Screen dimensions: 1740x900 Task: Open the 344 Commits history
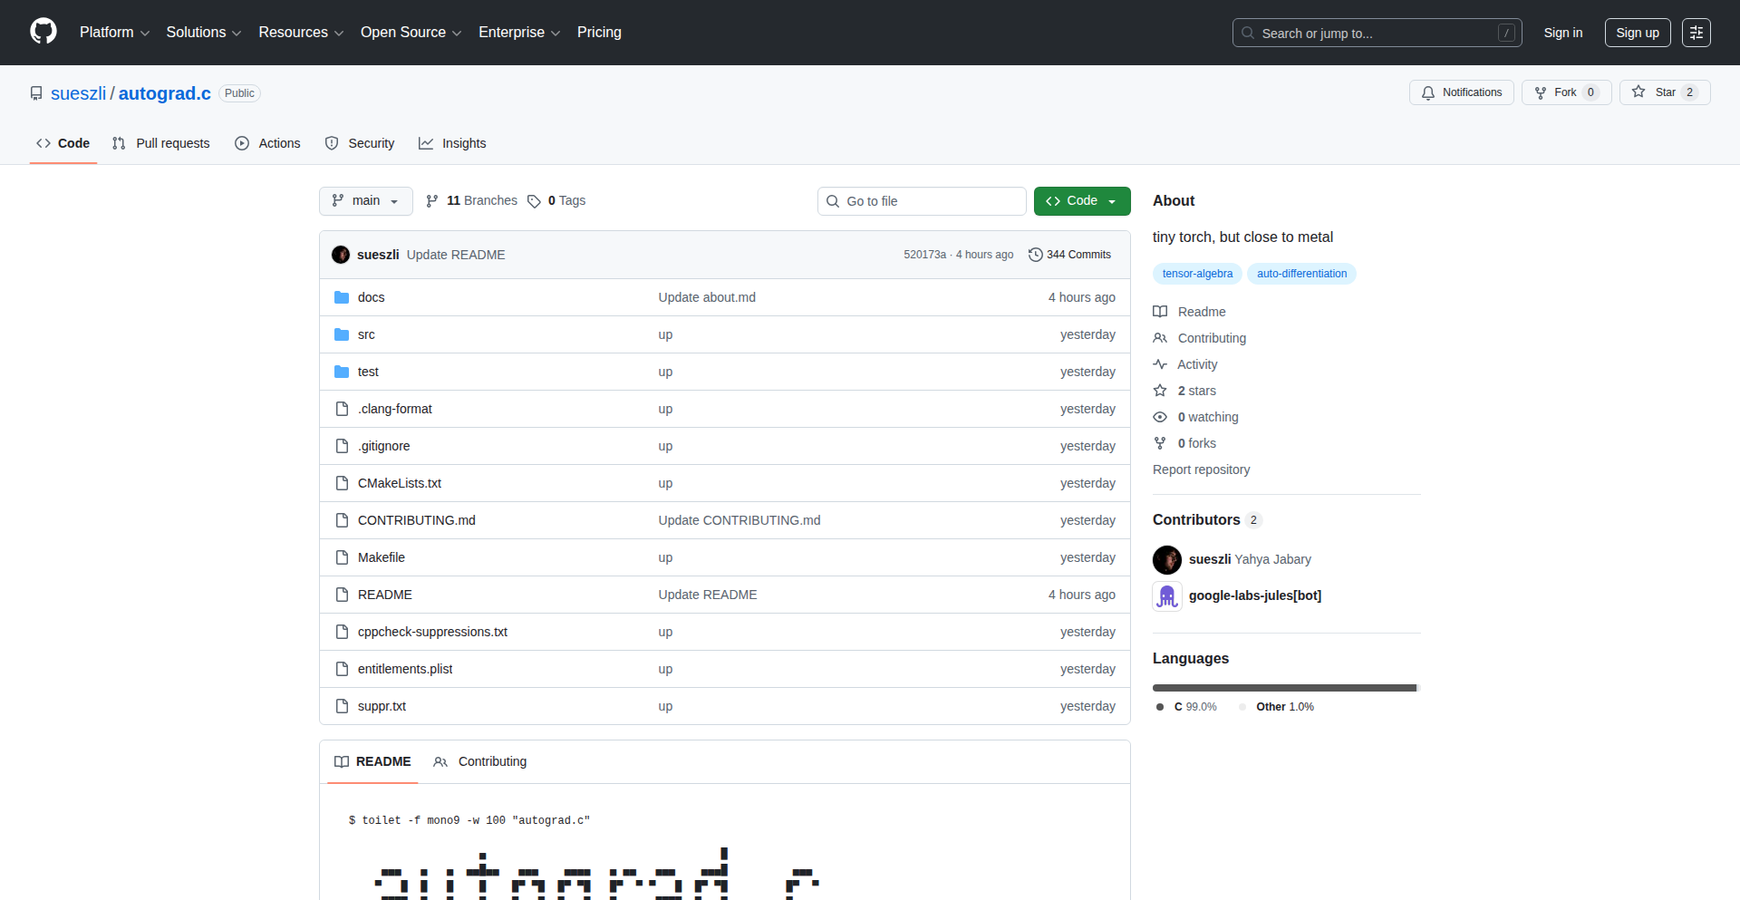click(x=1069, y=255)
